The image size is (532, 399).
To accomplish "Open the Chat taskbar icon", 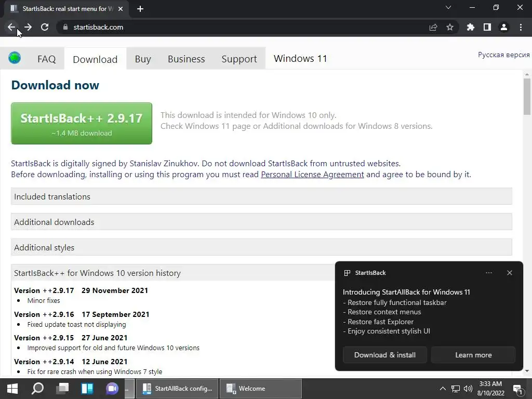I will coord(112,389).
